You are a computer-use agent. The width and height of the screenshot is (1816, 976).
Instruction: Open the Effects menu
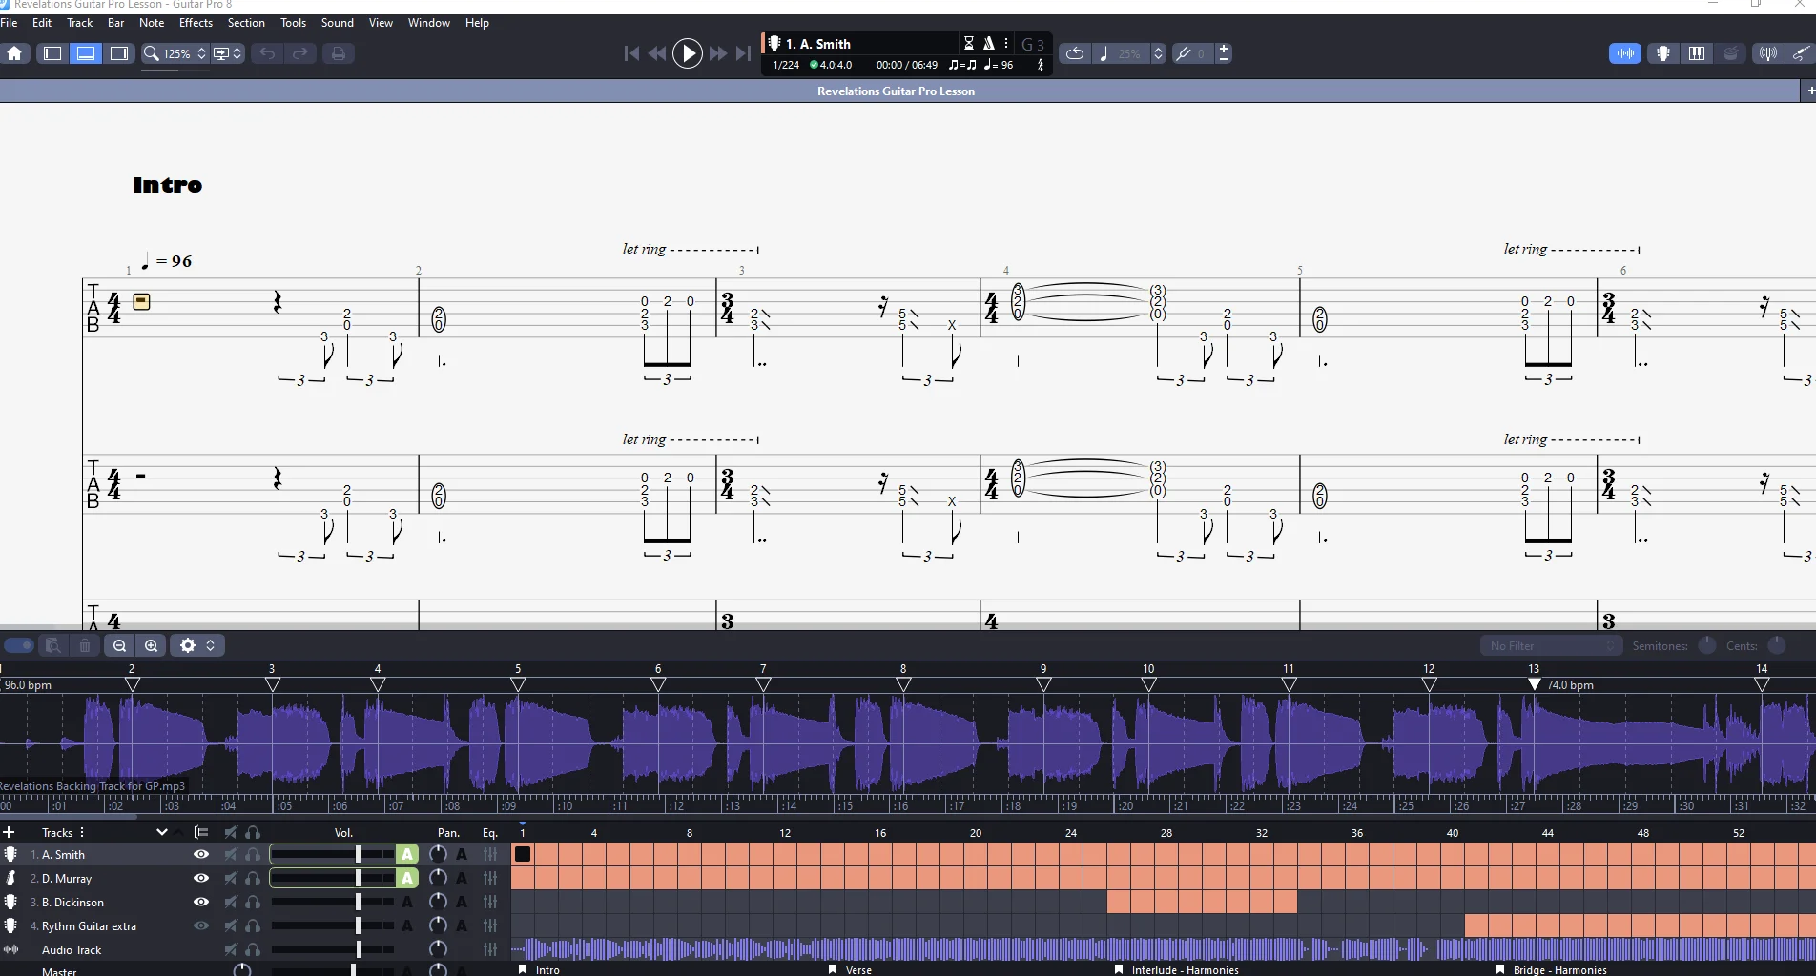coord(196,23)
